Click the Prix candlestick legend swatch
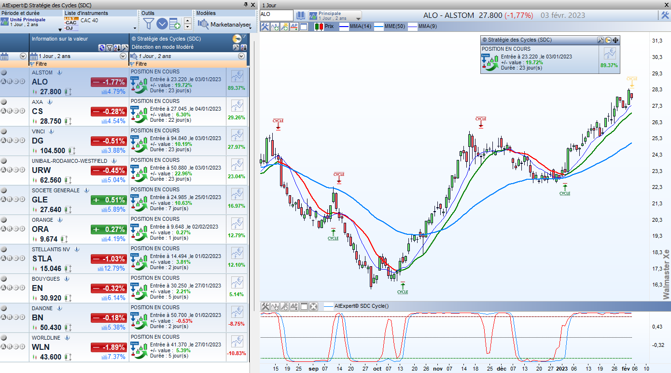Image resolution: width=671 pixels, height=373 pixels. coord(319,27)
